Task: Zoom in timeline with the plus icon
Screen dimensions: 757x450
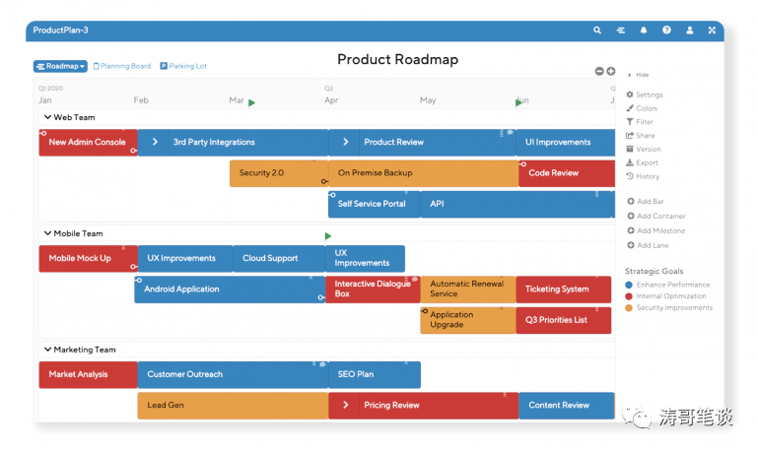Action: (611, 71)
